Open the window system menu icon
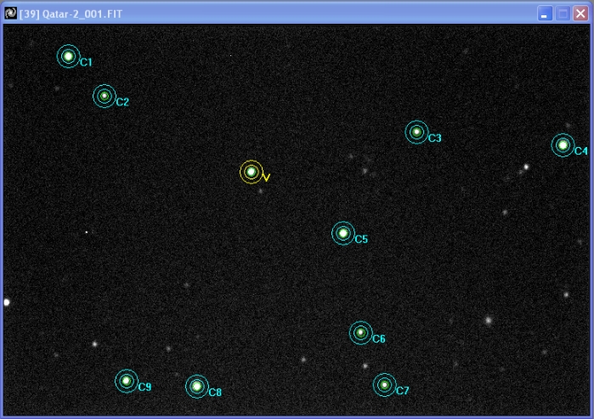The image size is (594, 419). click(10, 13)
